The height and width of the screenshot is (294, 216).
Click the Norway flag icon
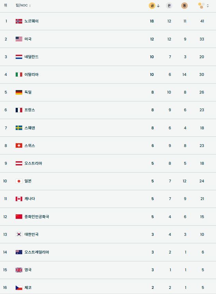pos(19,21)
